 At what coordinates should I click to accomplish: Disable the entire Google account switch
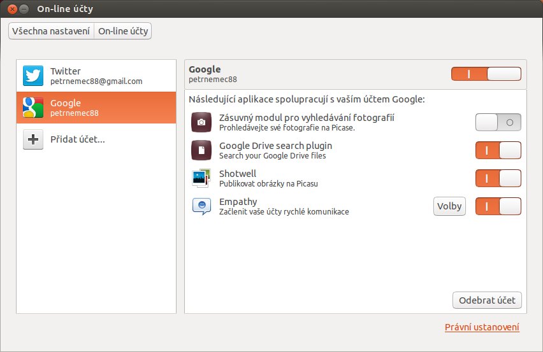click(486, 74)
